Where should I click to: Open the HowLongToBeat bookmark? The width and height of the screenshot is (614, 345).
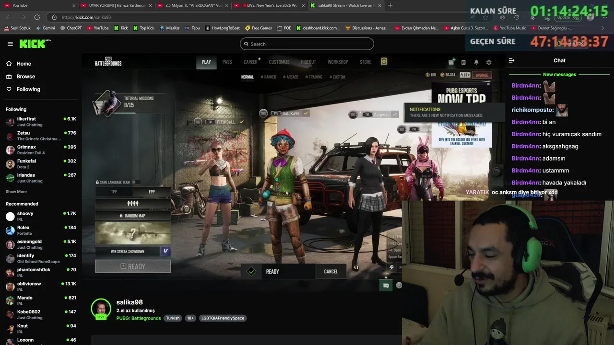point(222,28)
